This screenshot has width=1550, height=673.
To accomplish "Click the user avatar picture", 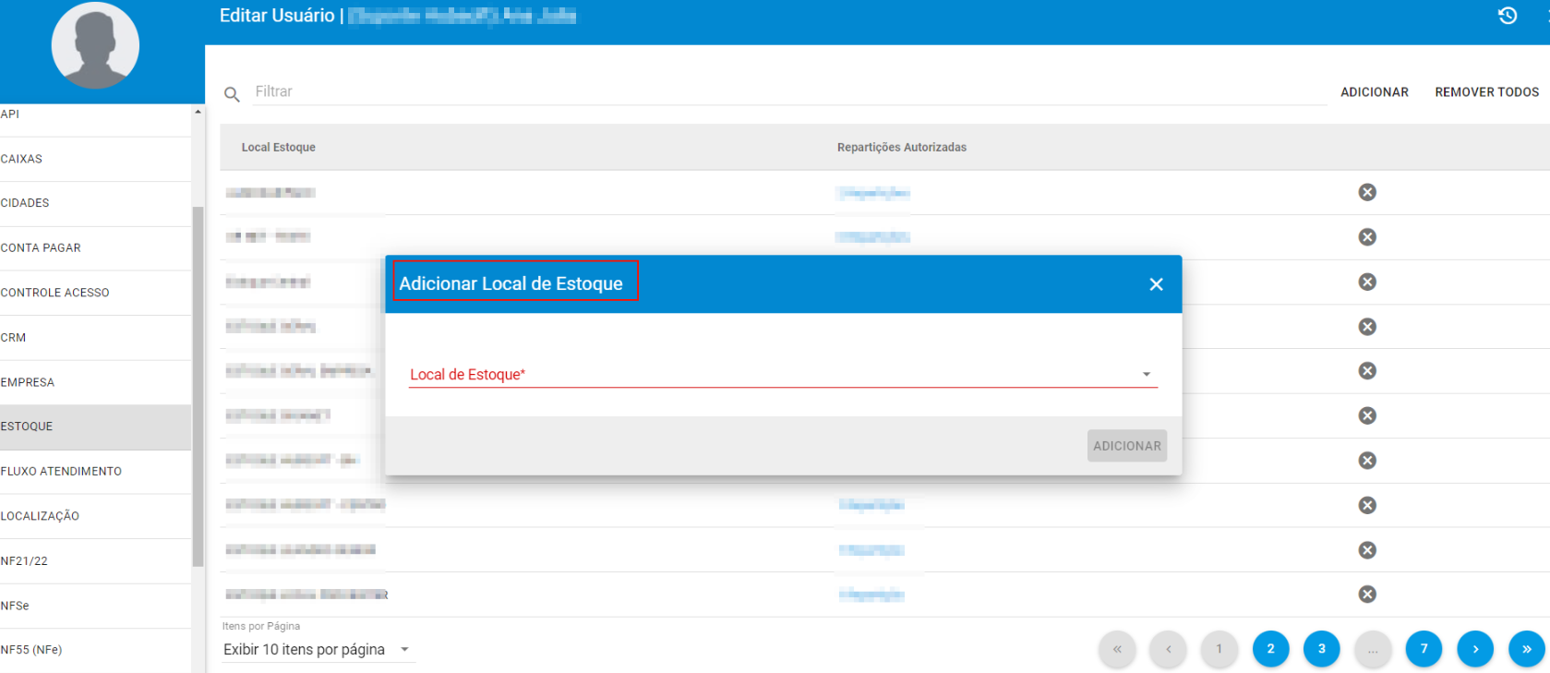I will 95,45.
